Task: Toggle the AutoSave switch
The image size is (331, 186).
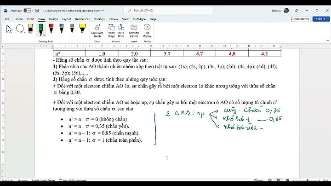Action: [x=28, y=10]
